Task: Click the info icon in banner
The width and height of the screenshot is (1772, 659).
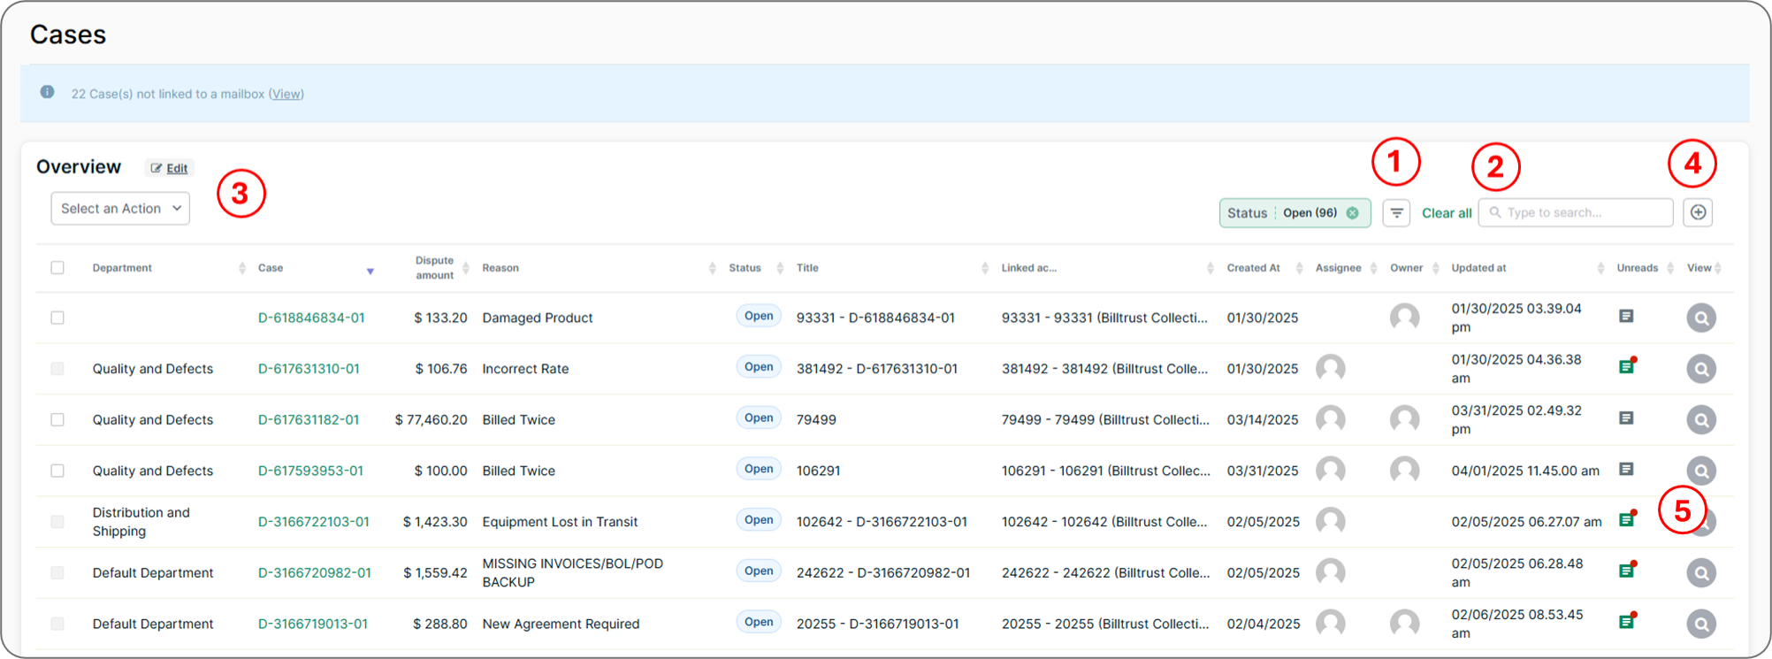Action: 48,92
